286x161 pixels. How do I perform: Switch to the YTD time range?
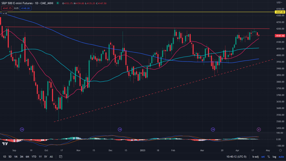coord(34,157)
